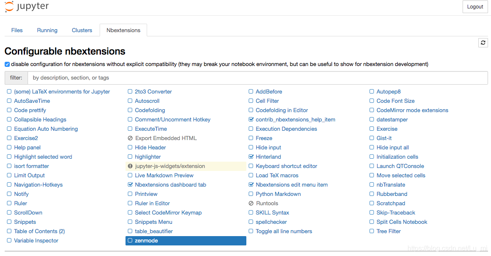This screenshot has height=256, width=491.
Task: Click the warning icon beside jupyter-js-widgets/extension
Action: (130, 166)
